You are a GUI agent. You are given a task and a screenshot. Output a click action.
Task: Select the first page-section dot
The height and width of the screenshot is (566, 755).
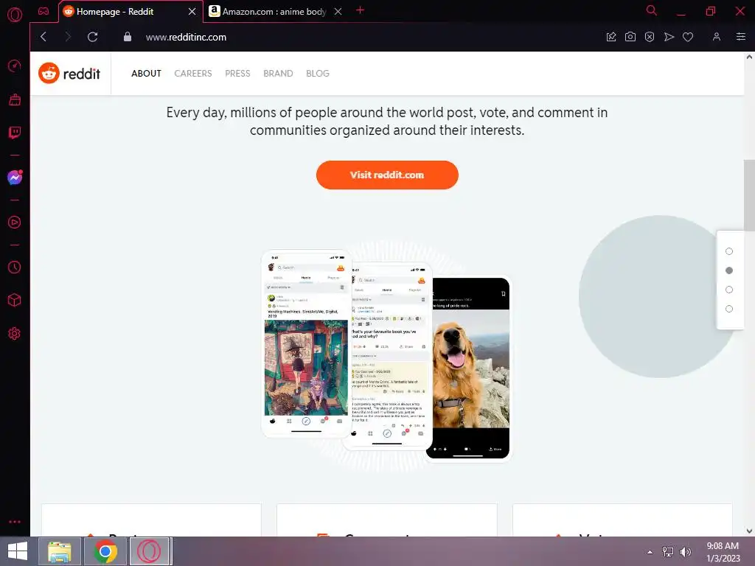click(729, 251)
